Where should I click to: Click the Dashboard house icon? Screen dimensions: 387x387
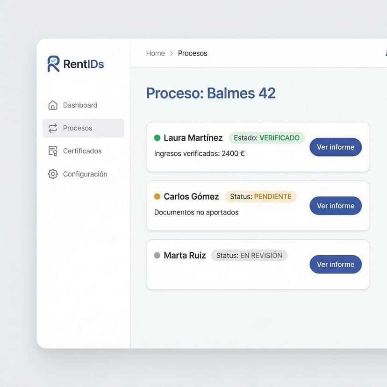(53, 105)
